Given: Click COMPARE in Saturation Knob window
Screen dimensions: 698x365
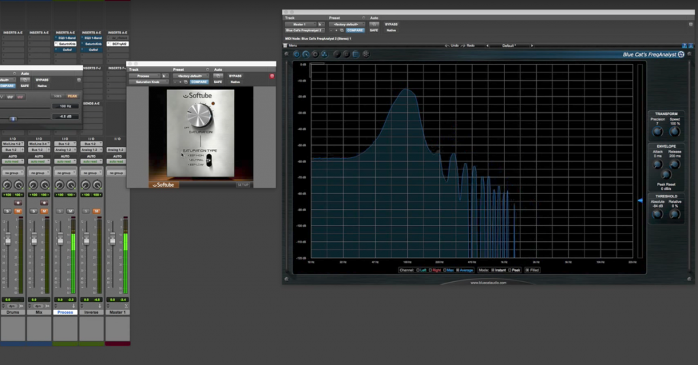Looking at the screenshot, I should tap(199, 82).
